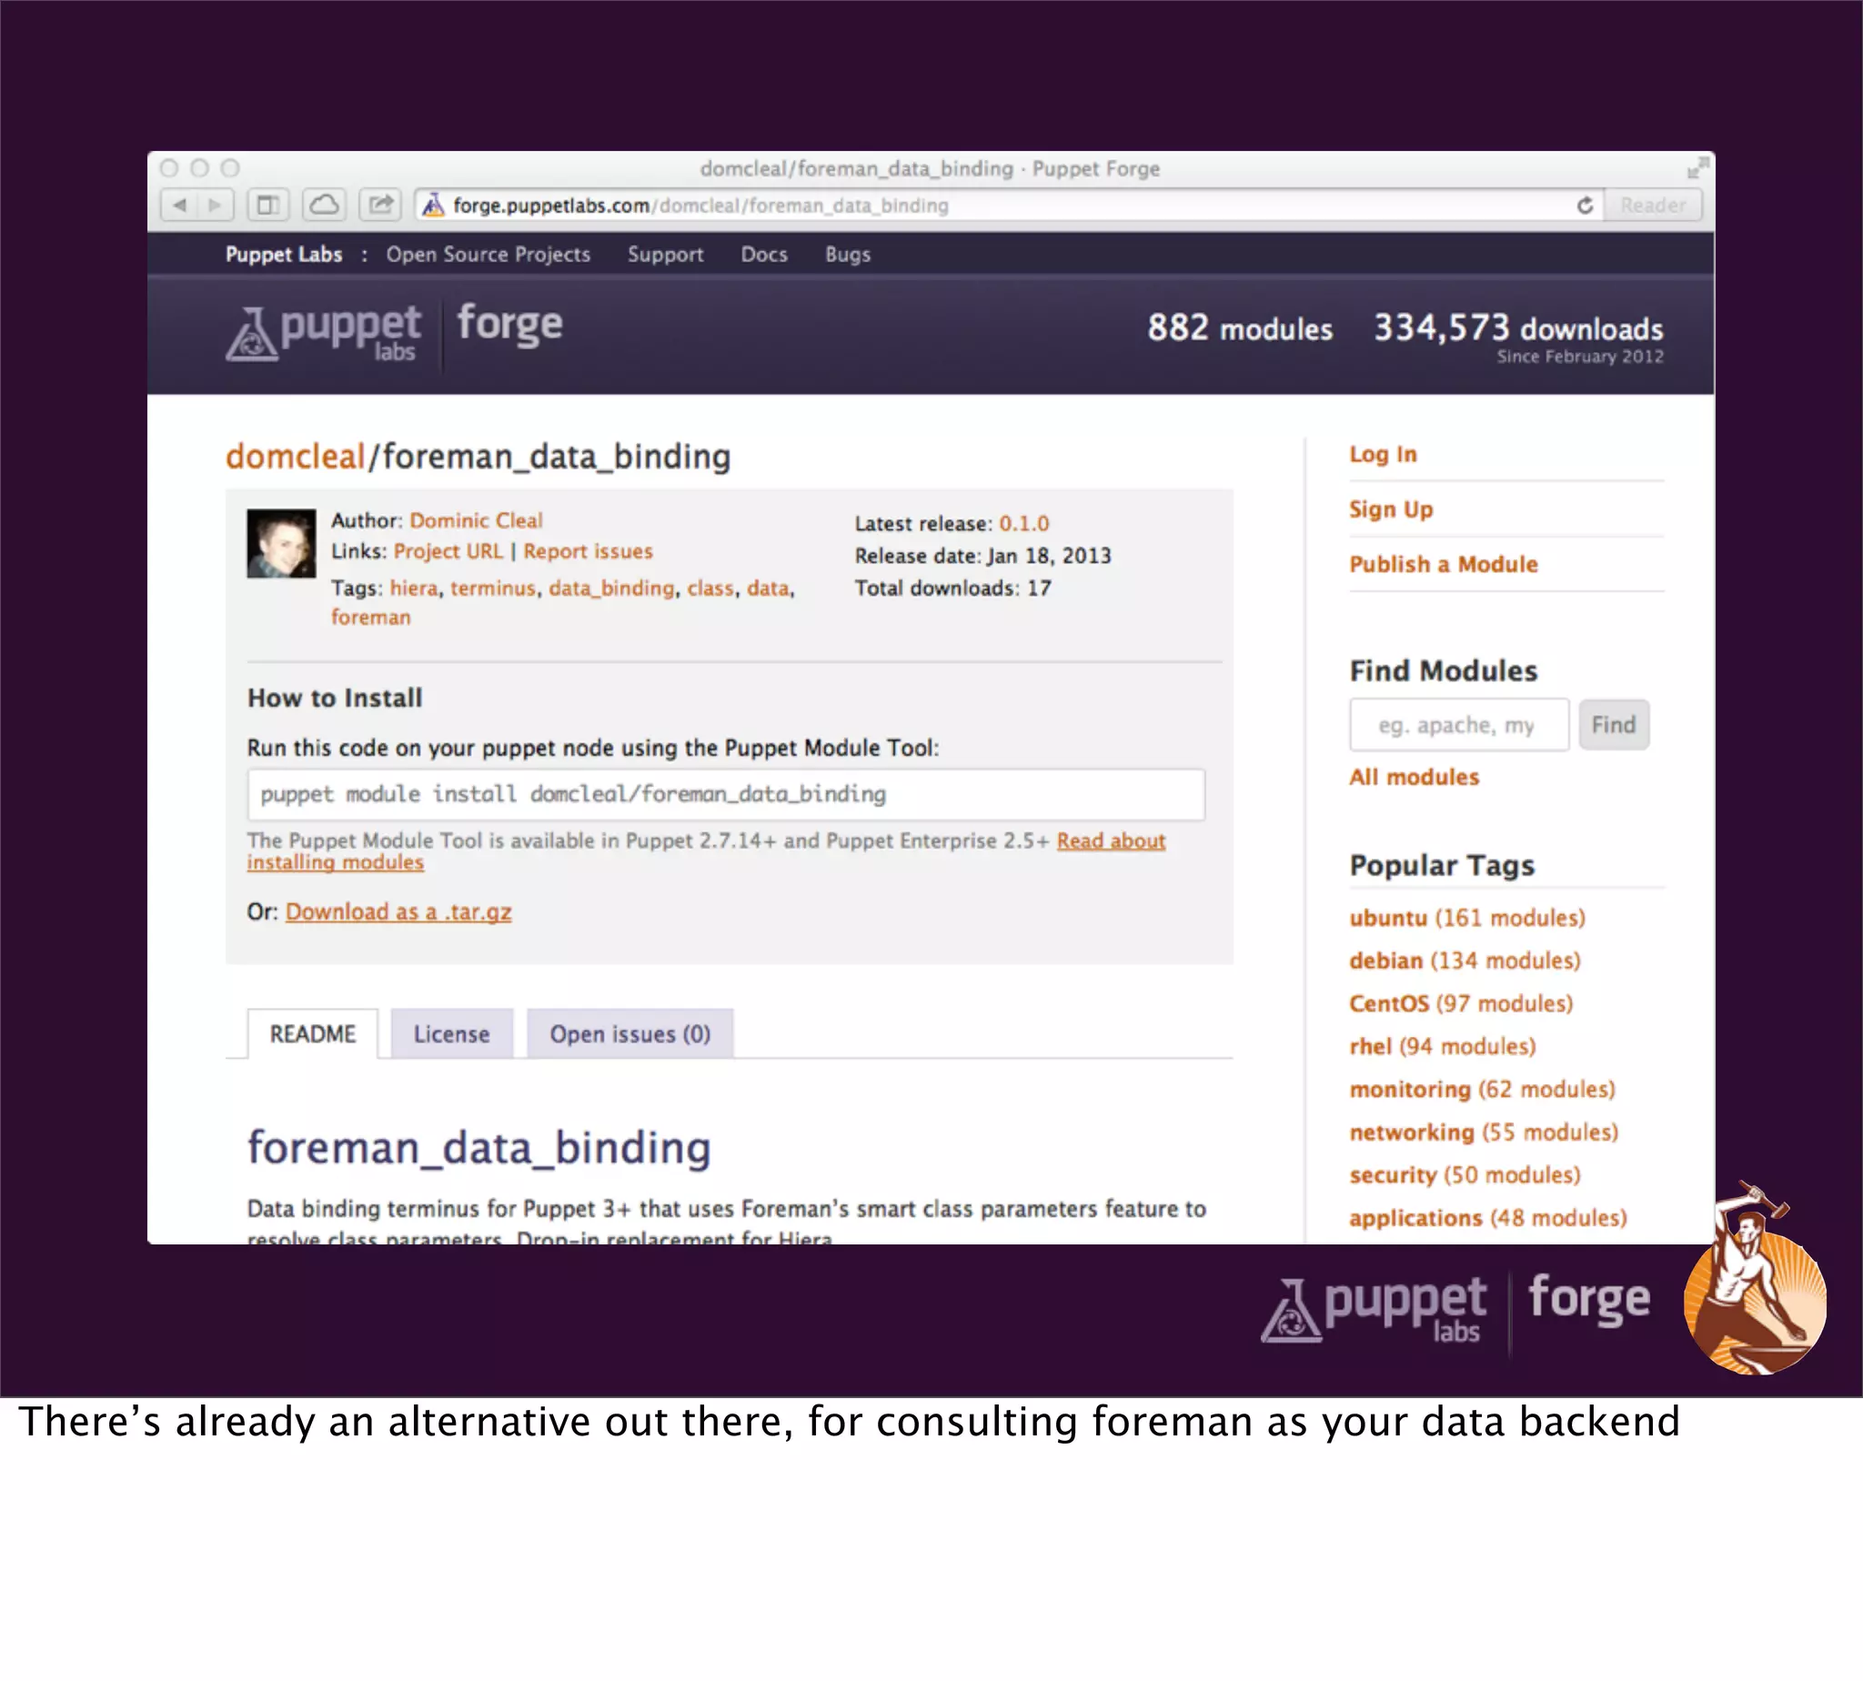Select the monitoring (62 modules) tag

pyautogui.click(x=1482, y=1089)
